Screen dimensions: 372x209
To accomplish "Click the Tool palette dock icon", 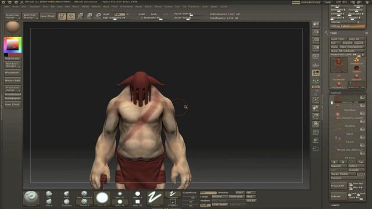I will [367, 33].
